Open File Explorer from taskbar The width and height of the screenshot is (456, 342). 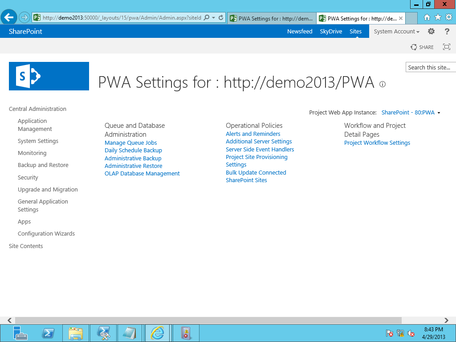click(x=76, y=333)
